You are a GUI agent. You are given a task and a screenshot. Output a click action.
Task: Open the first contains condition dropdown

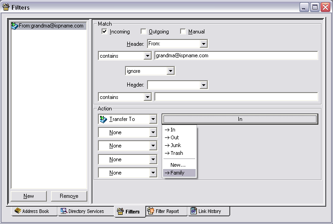(147, 56)
